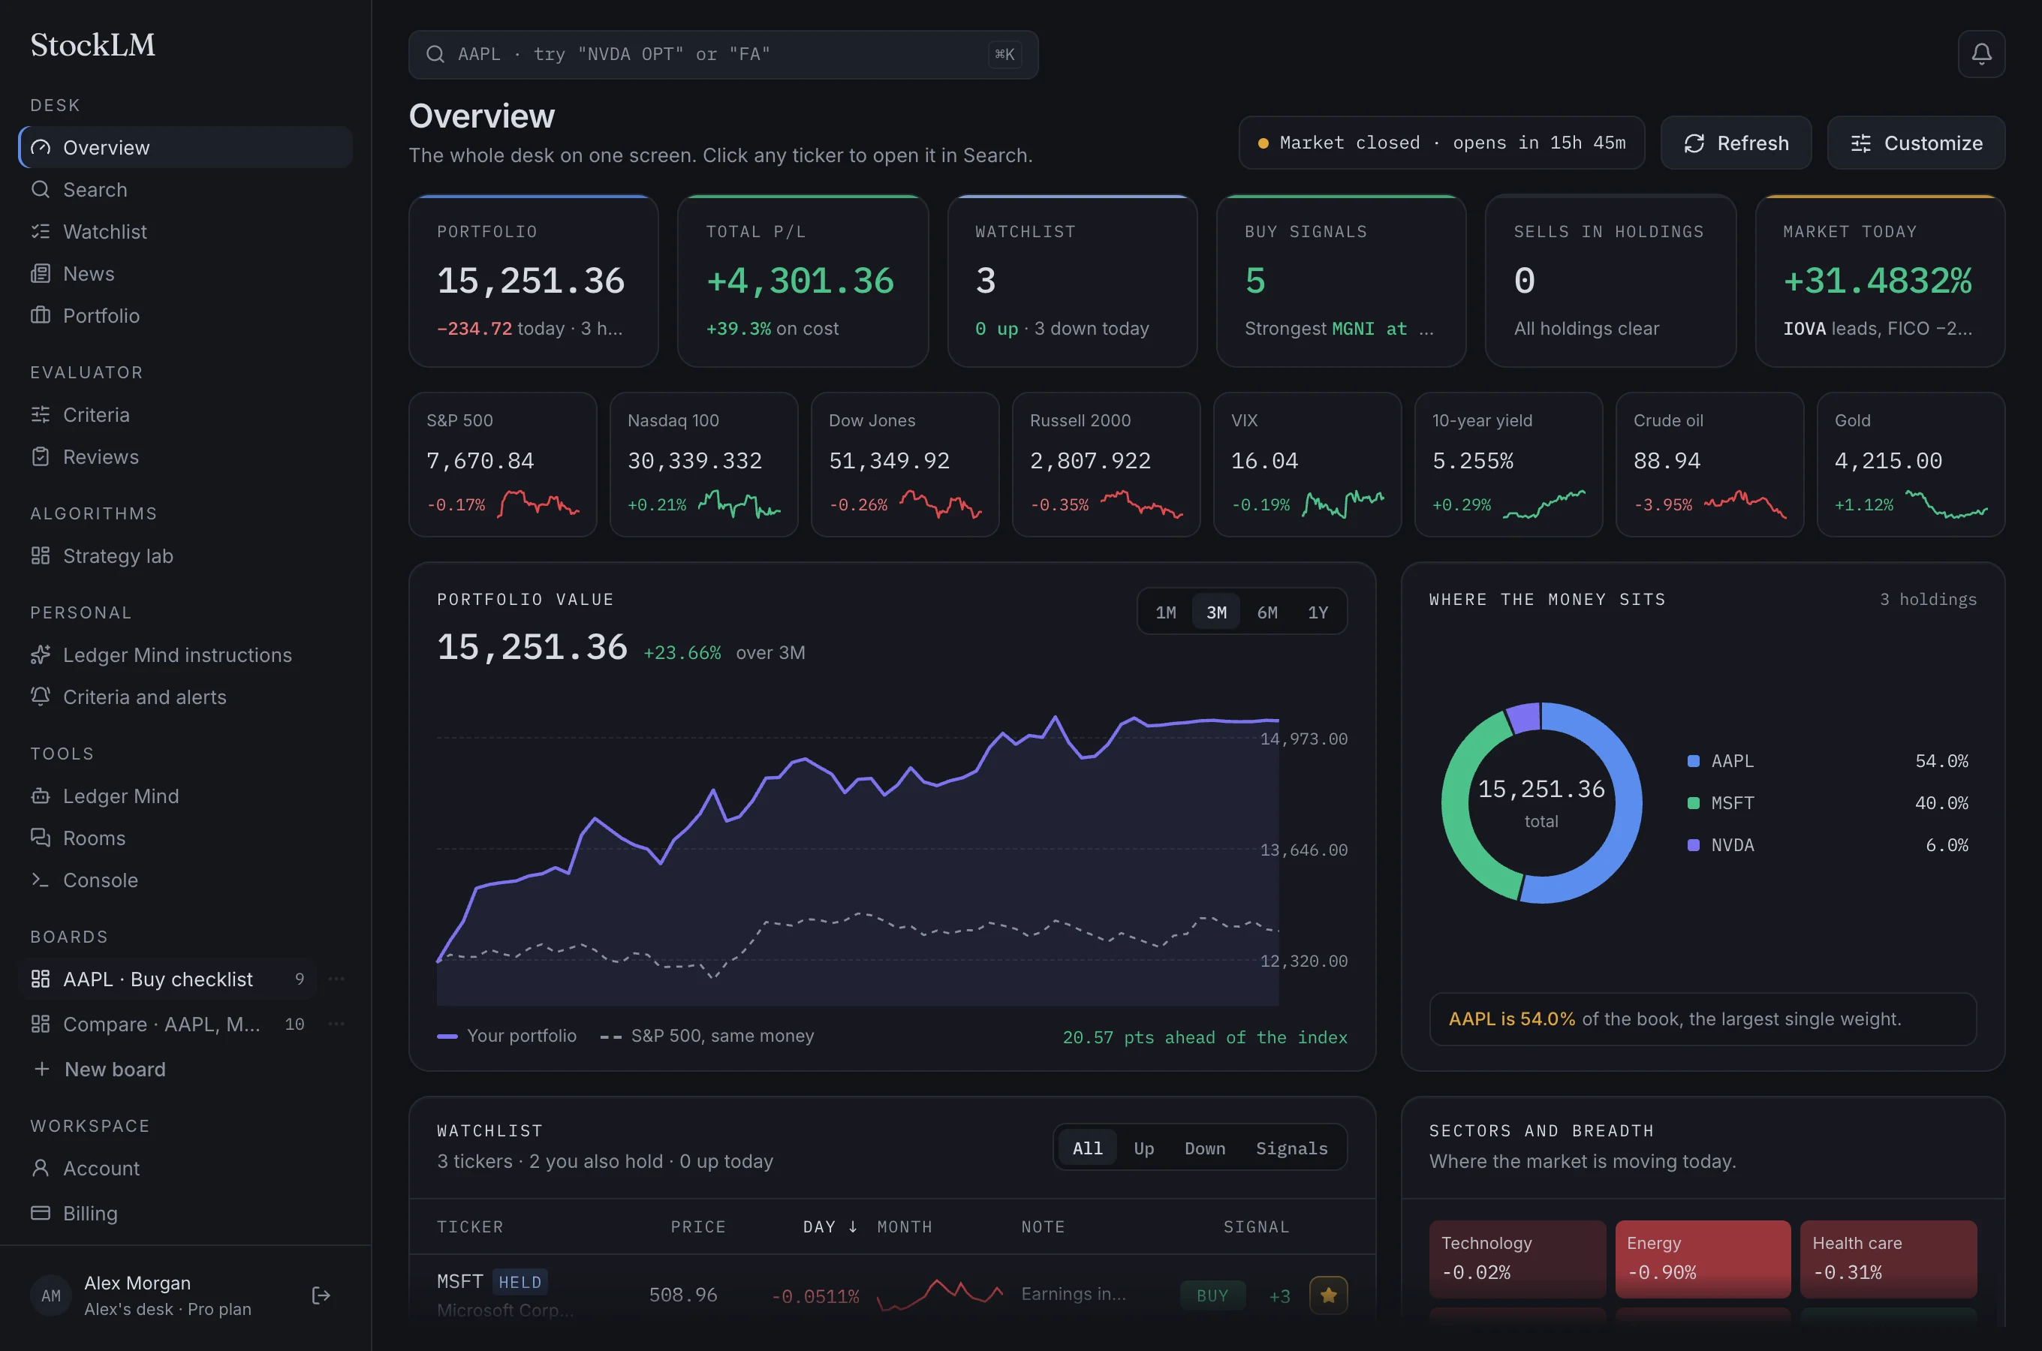Open the S&P 500 index card
This screenshot has height=1351, width=2042.
(x=503, y=465)
